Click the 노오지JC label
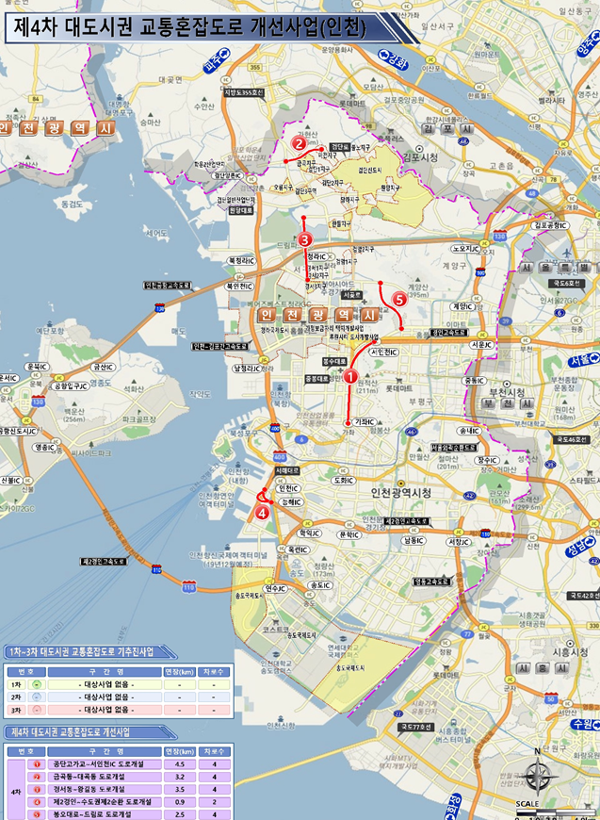600x820 pixels. click(x=466, y=249)
